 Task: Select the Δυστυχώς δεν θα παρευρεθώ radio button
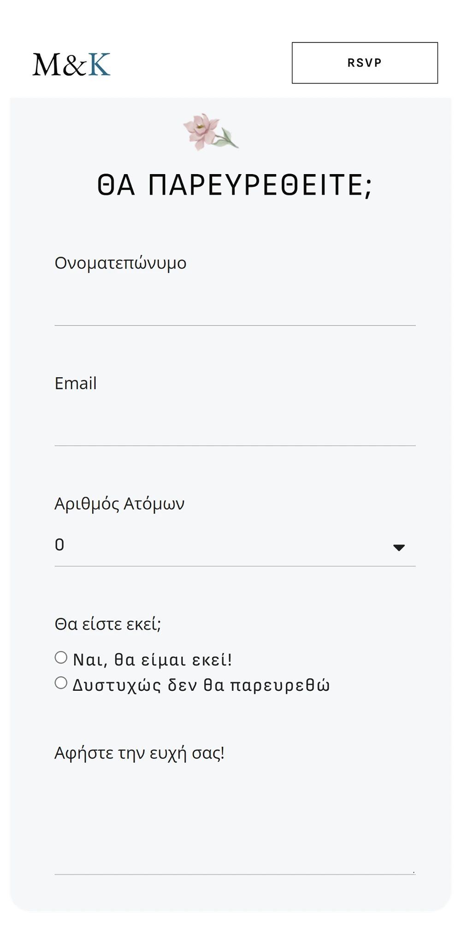pos(61,683)
